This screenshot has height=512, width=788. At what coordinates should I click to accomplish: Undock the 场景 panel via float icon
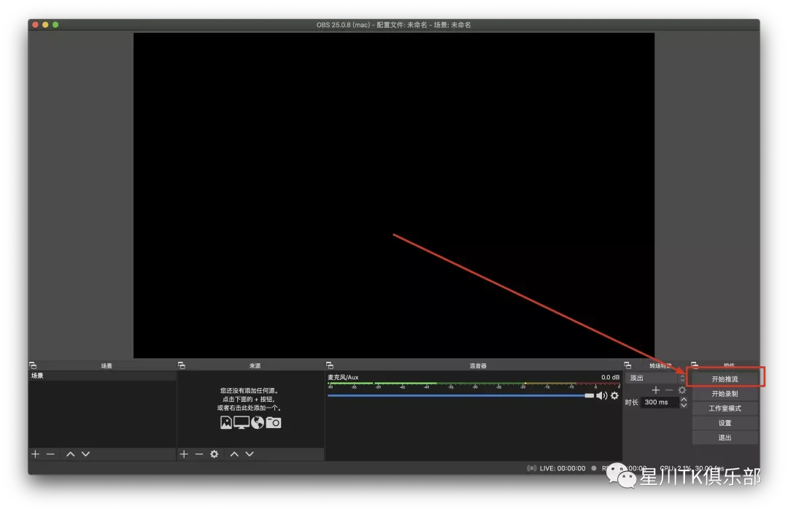(x=32, y=365)
